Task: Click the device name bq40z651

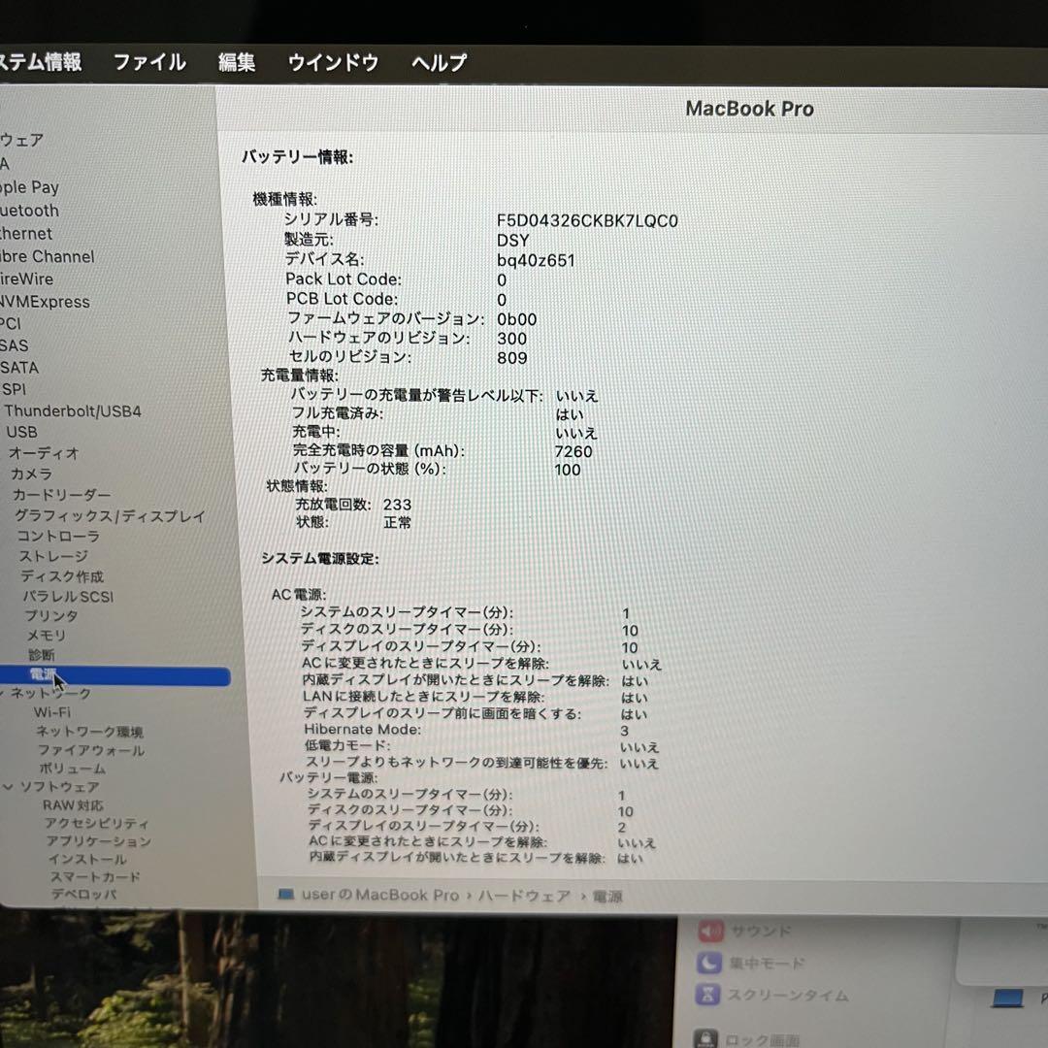Action: [536, 260]
